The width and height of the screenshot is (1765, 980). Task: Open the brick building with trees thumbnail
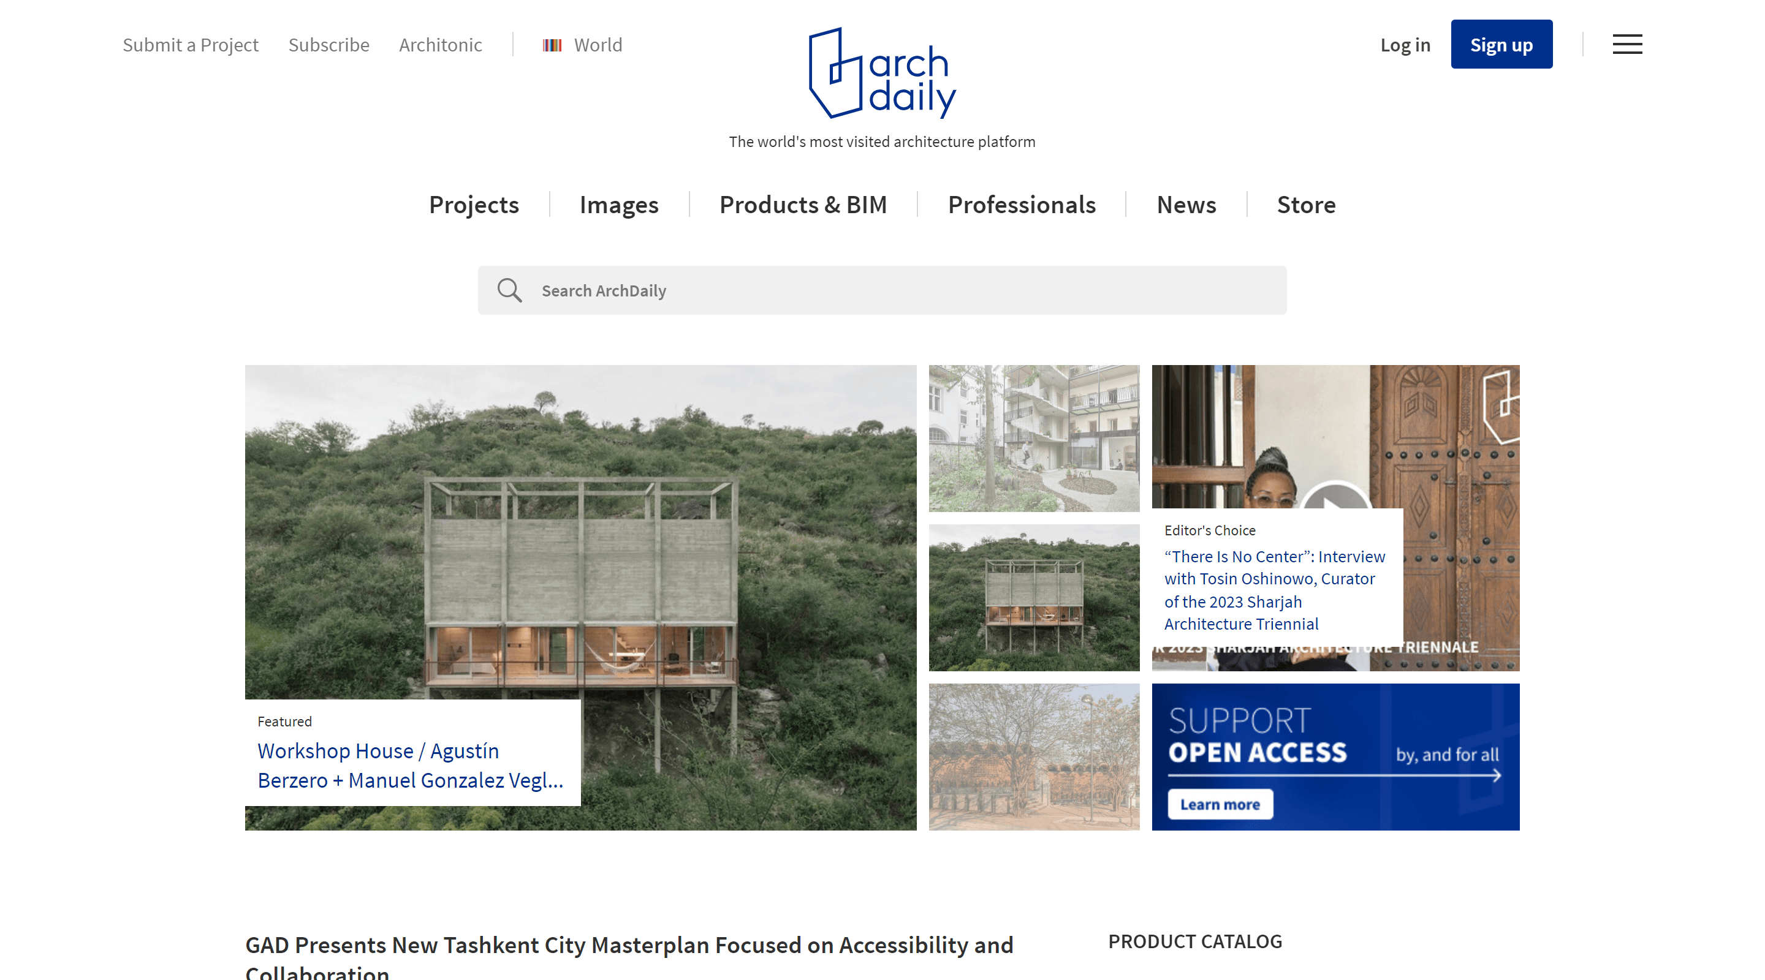[x=1034, y=756]
